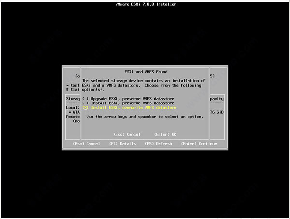Click (Enter) OK in the dialog
Image resolution: width=290 pixels, height=219 pixels.
165,134
